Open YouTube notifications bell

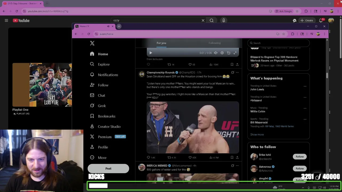click(x=321, y=20)
